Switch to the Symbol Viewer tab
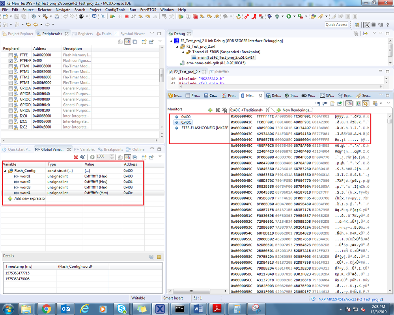Screen dimensions: 394x315 (130, 34)
